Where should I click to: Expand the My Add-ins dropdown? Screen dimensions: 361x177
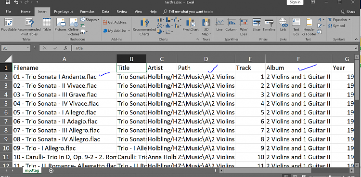(129, 31)
